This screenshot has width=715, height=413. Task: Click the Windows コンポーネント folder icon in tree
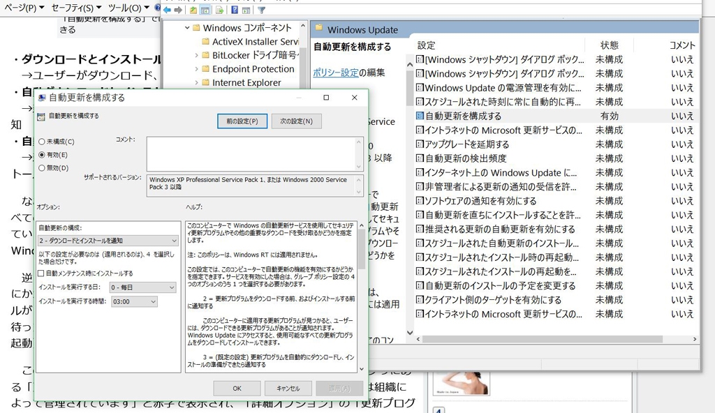coord(196,28)
